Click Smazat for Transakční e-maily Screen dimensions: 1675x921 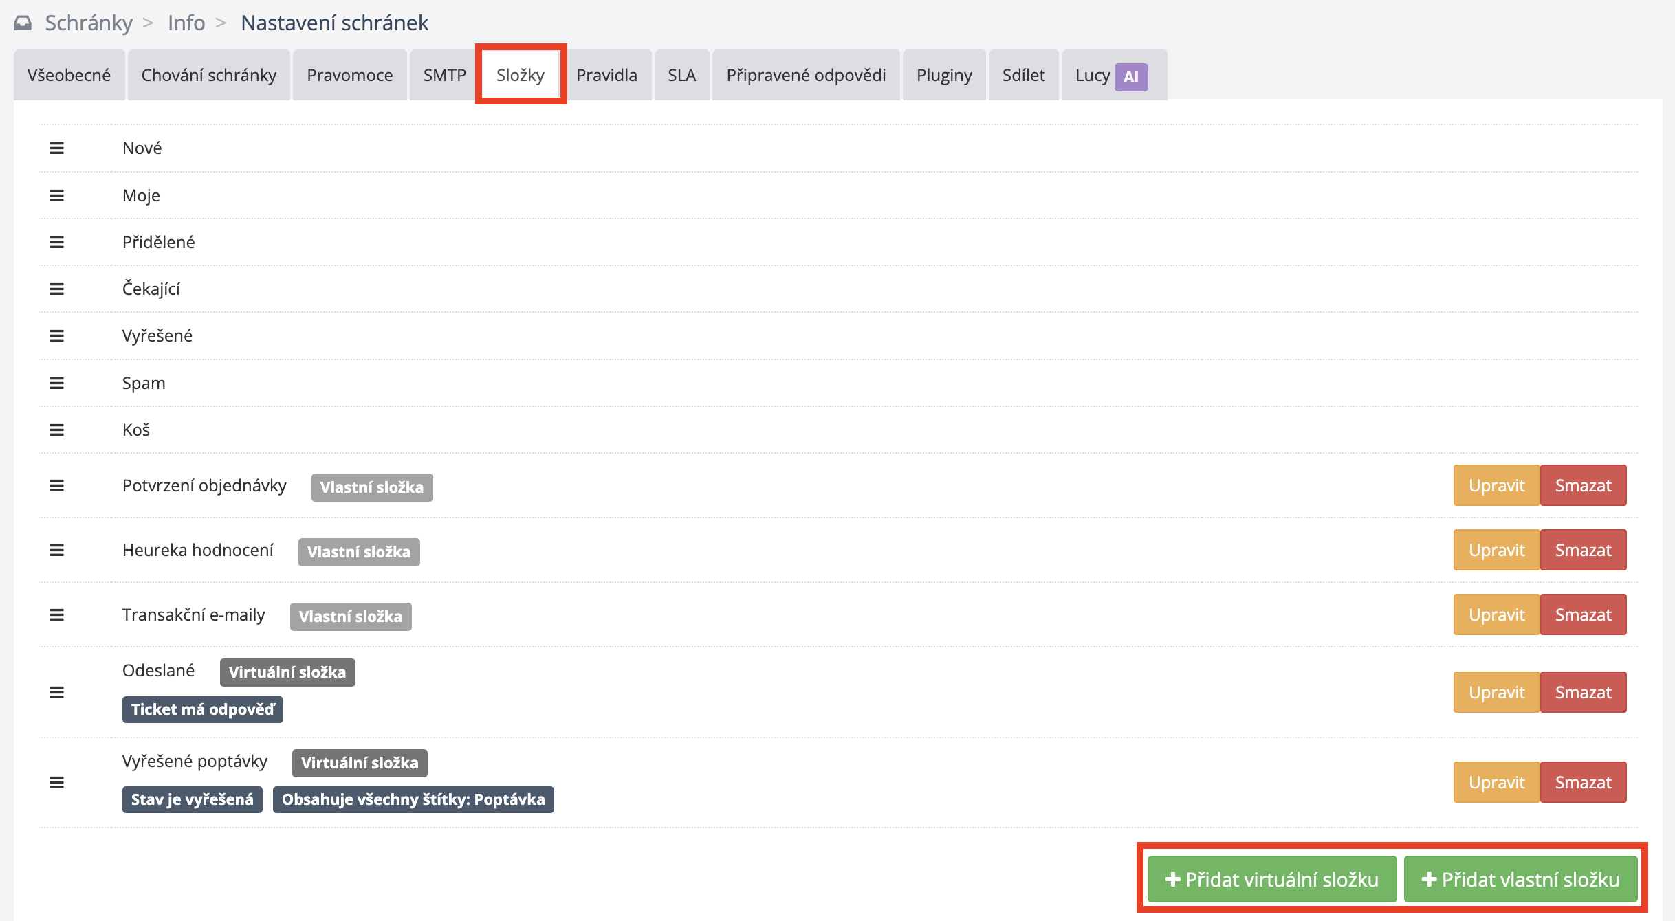click(1583, 614)
